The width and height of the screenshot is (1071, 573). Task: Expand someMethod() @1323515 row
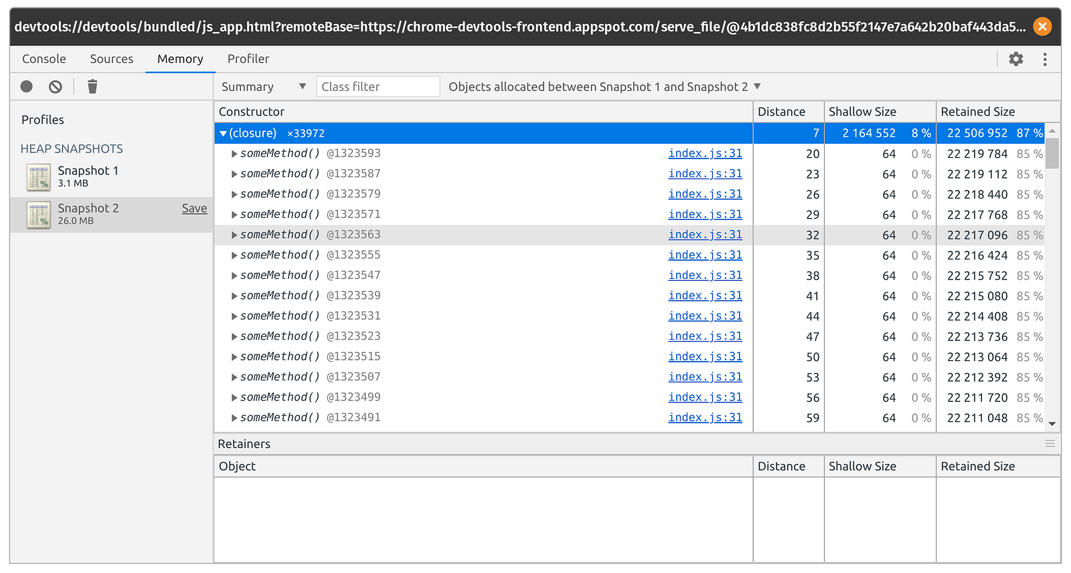click(234, 357)
